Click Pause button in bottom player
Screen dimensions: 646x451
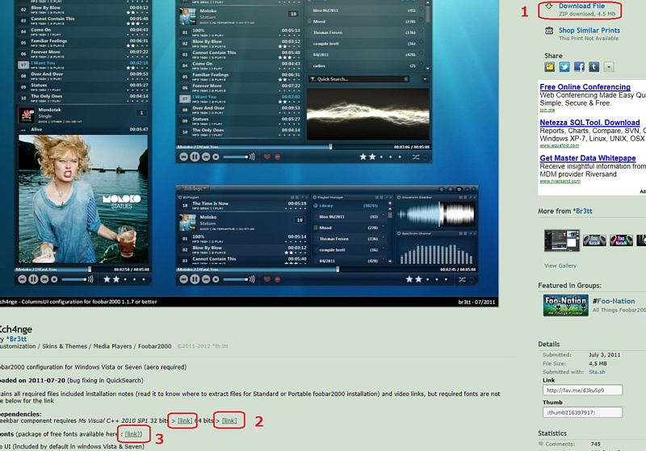click(195, 279)
